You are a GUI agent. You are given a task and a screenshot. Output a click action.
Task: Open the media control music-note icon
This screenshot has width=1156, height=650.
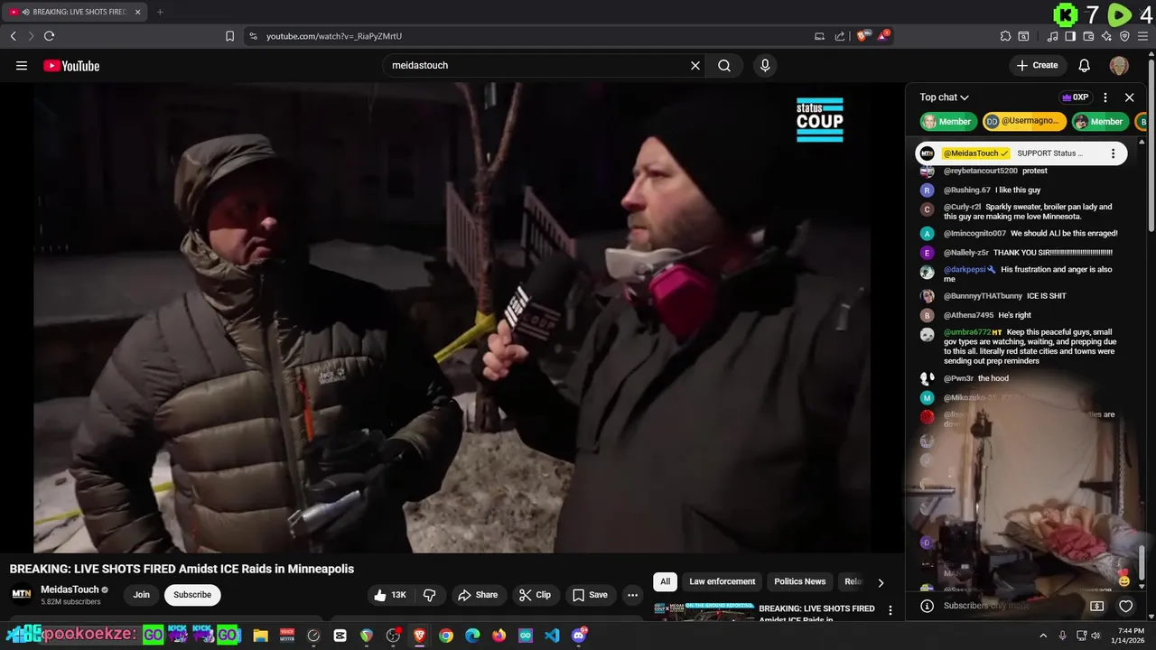(x=1053, y=36)
